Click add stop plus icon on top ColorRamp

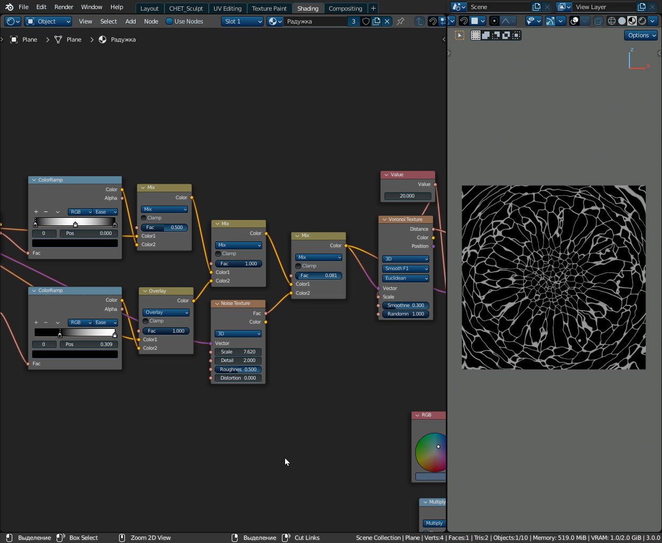(x=36, y=212)
